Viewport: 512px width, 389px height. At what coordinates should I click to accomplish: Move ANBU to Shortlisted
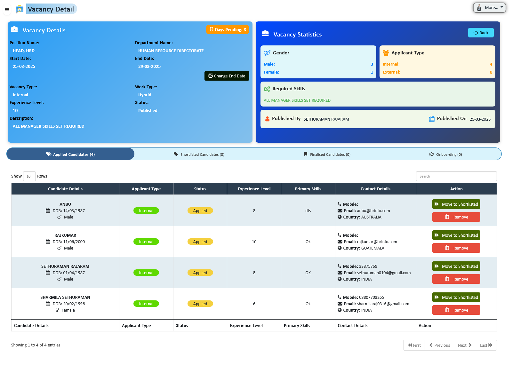tap(456, 204)
